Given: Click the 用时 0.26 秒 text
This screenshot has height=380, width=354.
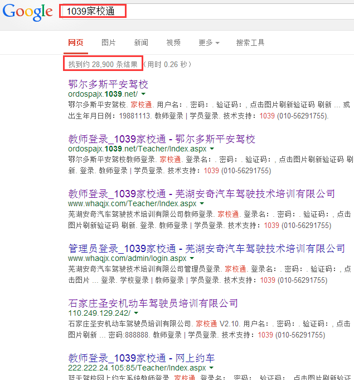Looking at the screenshot, I should [167, 64].
